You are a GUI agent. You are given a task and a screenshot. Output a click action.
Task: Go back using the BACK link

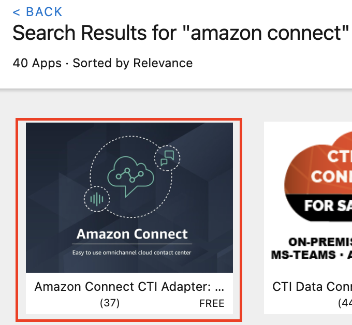tap(37, 12)
